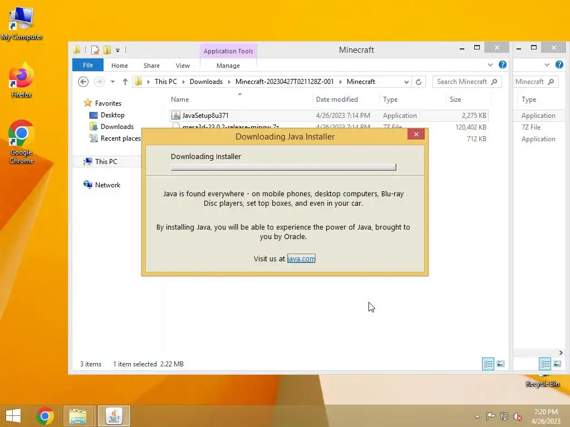Open Recent places in navigation pane

coord(120,138)
